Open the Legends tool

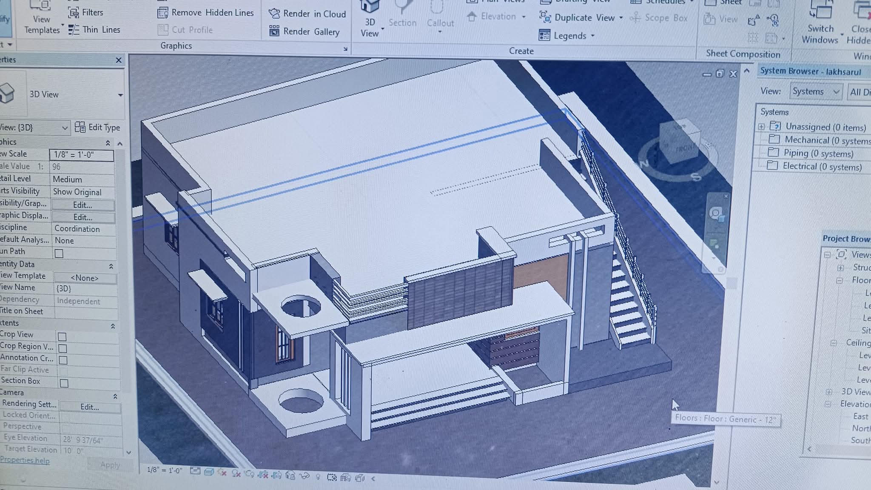coord(566,36)
